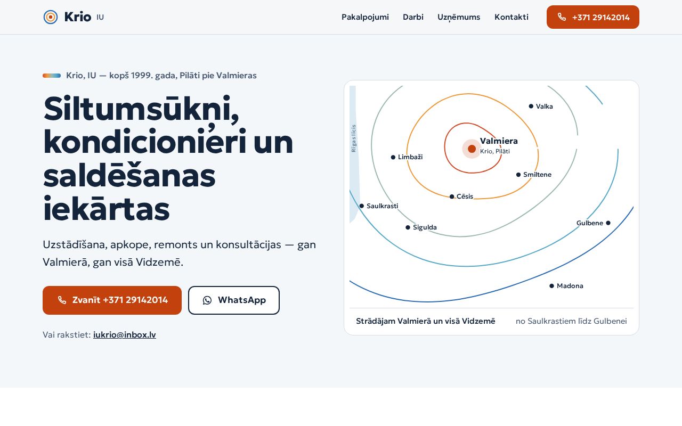Open Kontakti in navigation
Viewport: 682px width, 426px height.
(511, 17)
